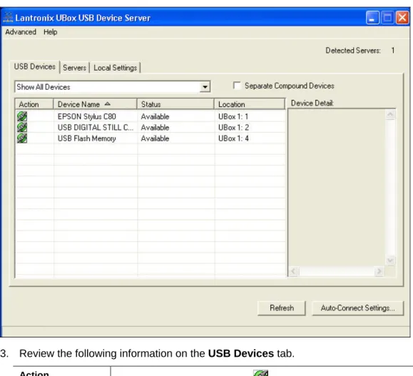Minimize the Lantronix UBox window
The image size is (413, 376).
tap(372, 18)
